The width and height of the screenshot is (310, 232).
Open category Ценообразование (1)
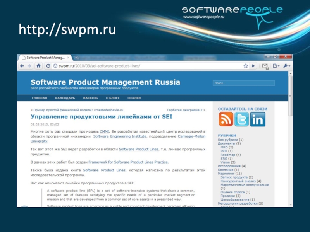coord(238,200)
